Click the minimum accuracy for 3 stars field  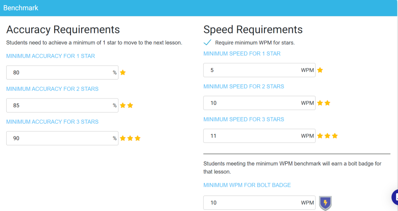coord(62,138)
